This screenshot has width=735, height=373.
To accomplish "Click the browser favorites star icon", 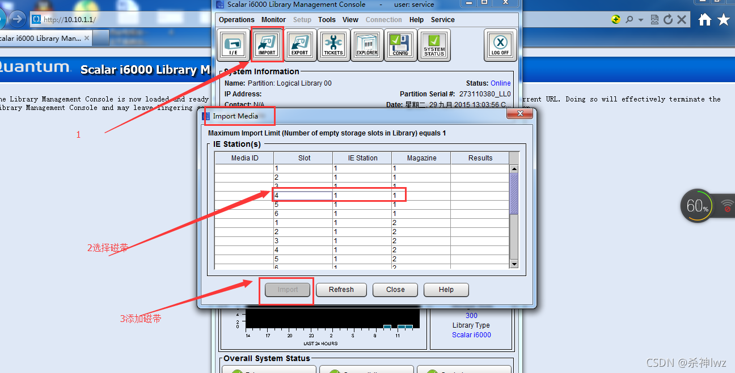I will (x=724, y=20).
